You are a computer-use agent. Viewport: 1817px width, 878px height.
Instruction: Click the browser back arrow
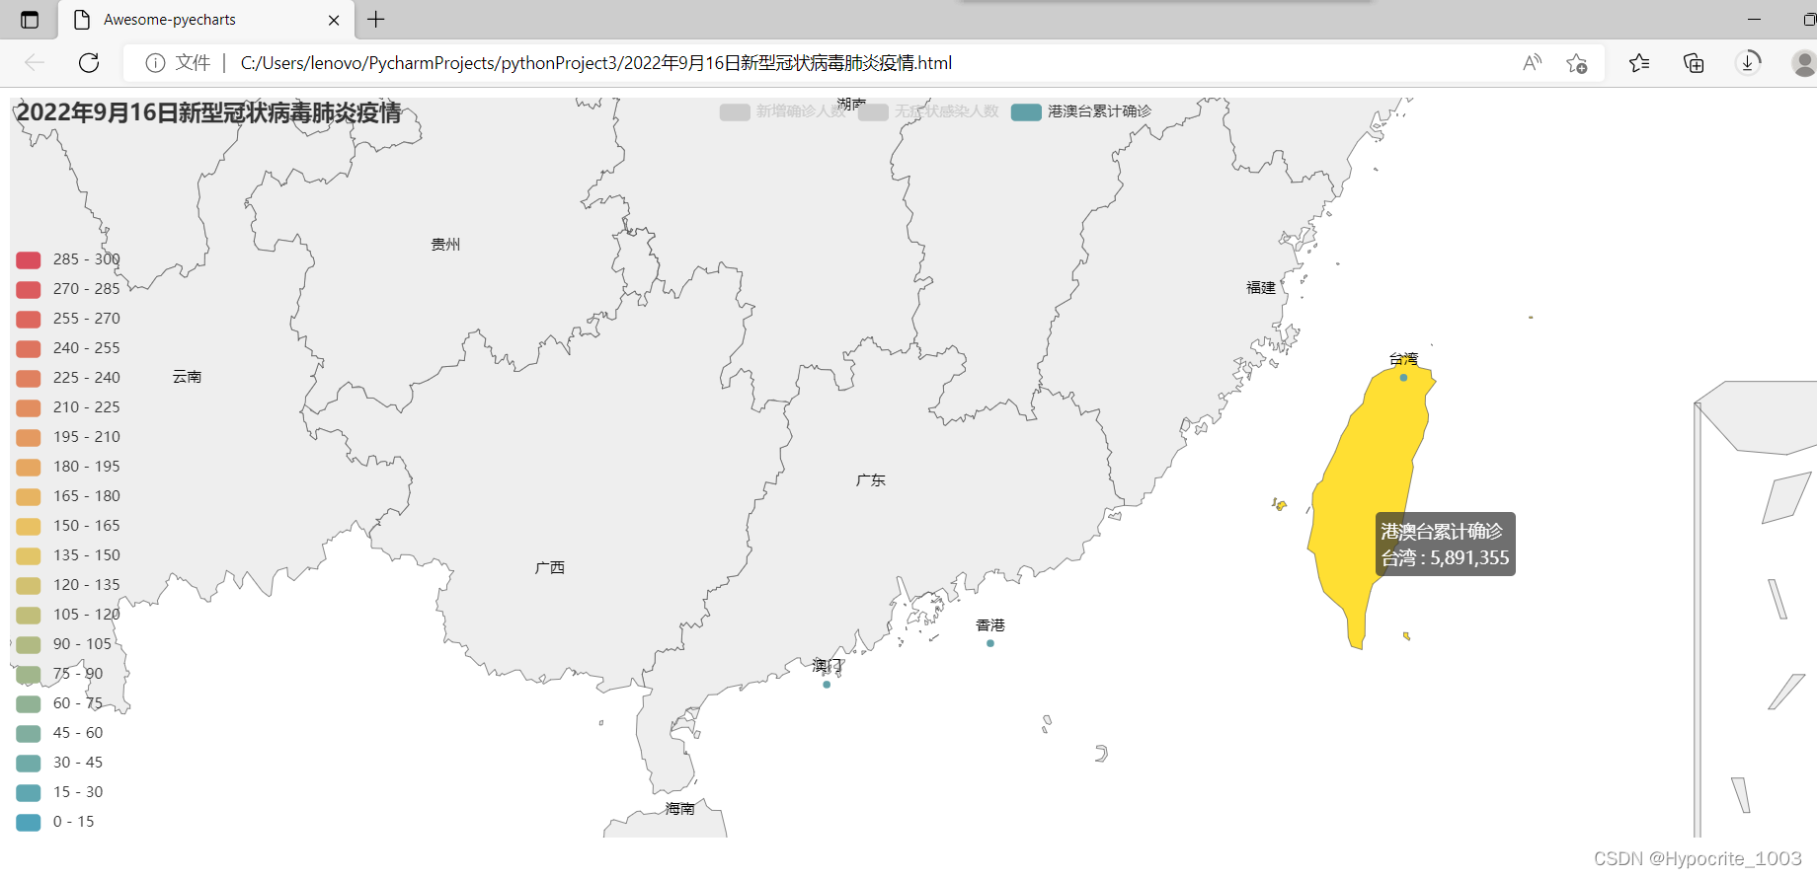(35, 63)
